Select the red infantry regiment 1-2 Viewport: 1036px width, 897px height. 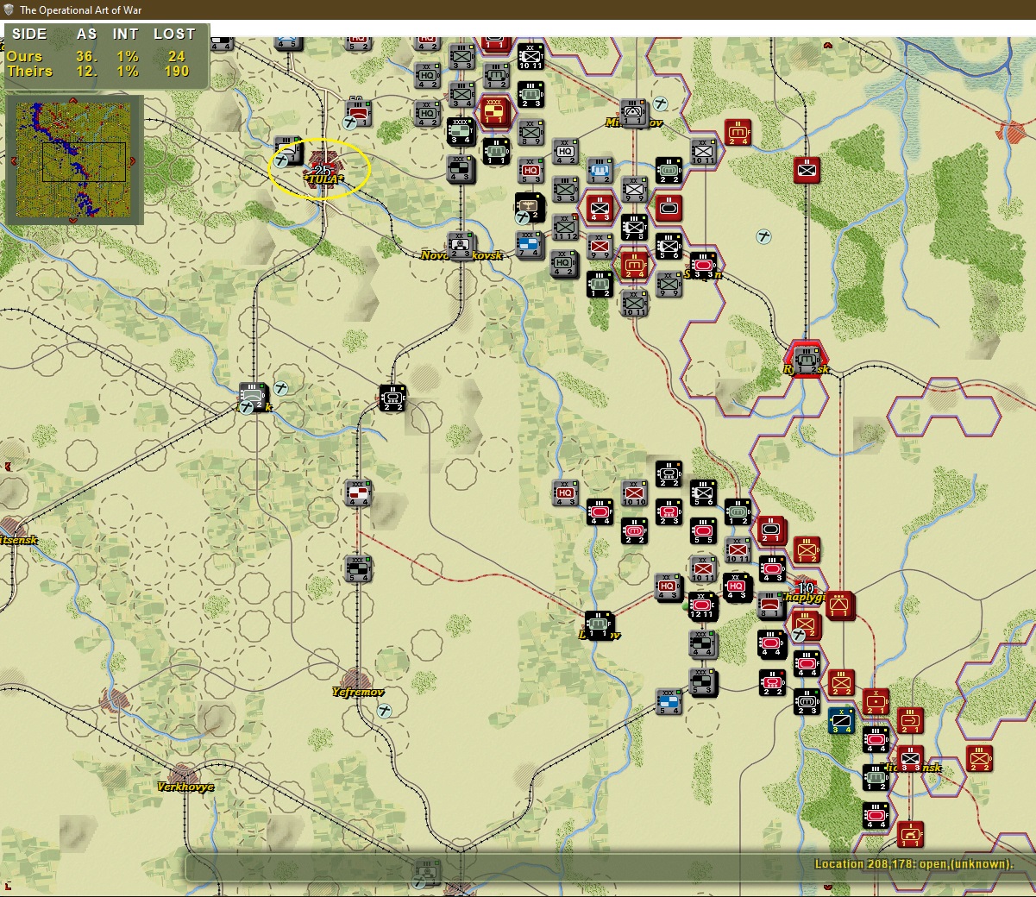(x=807, y=549)
